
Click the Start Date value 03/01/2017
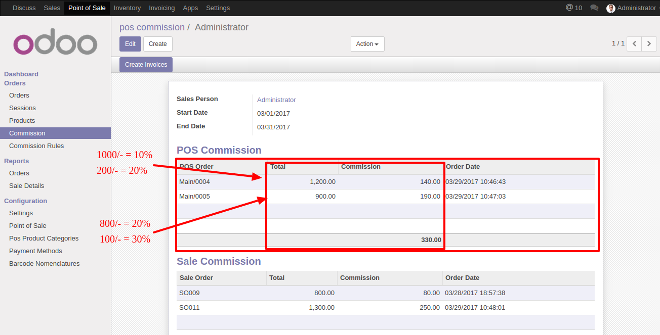coord(273,114)
